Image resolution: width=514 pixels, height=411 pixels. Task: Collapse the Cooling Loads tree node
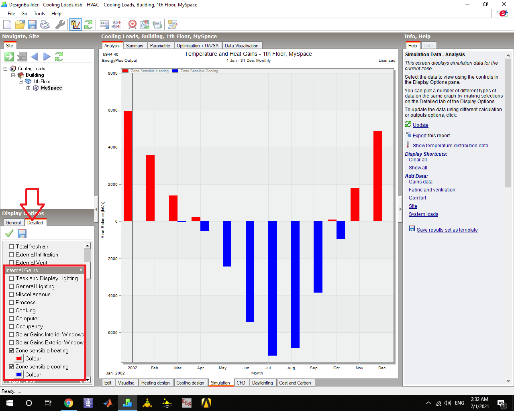(x=6, y=69)
